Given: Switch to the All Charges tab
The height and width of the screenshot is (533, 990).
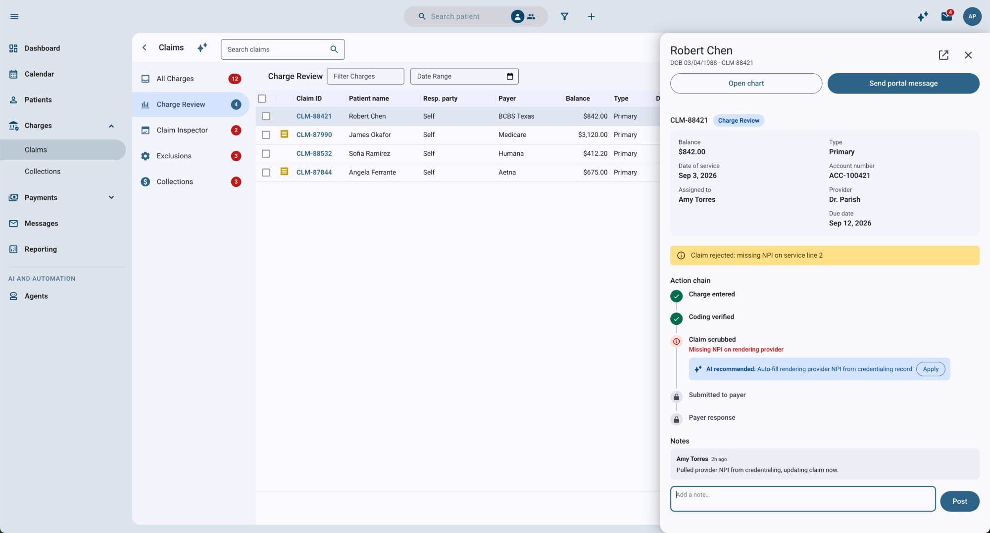Looking at the screenshot, I should (x=191, y=79).
